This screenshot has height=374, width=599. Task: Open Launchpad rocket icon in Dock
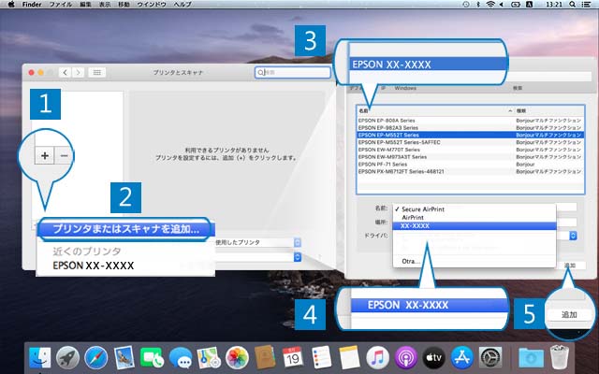point(67,357)
